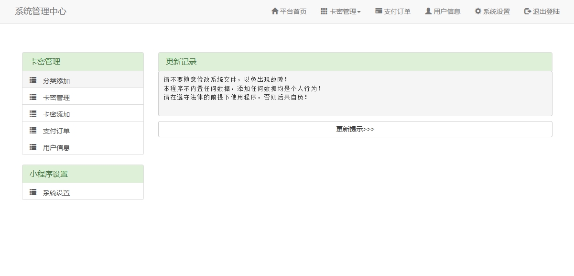
Task: Click the user icon beside 用户信息 in navbar
Action: click(428, 11)
